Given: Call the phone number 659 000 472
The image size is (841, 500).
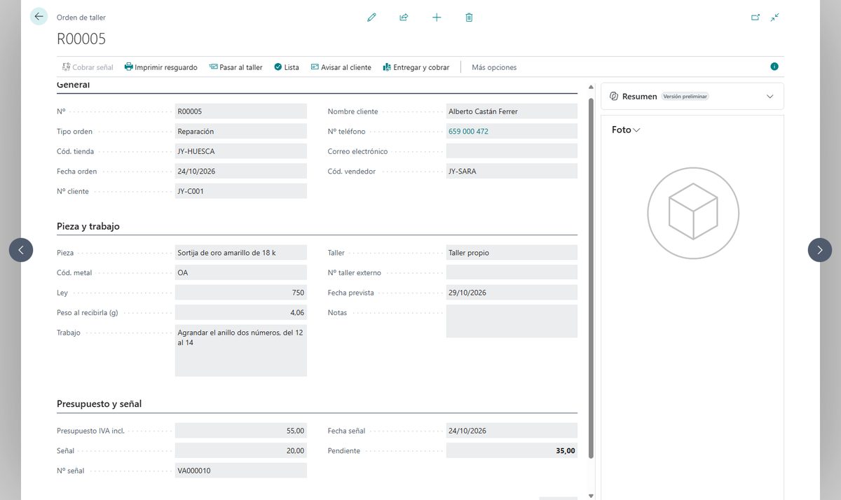Looking at the screenshot, I should point(468,132).
